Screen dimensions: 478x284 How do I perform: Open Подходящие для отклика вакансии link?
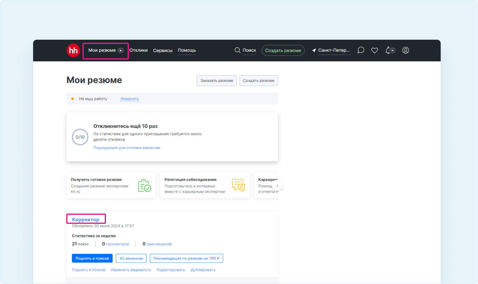(127, 148)
